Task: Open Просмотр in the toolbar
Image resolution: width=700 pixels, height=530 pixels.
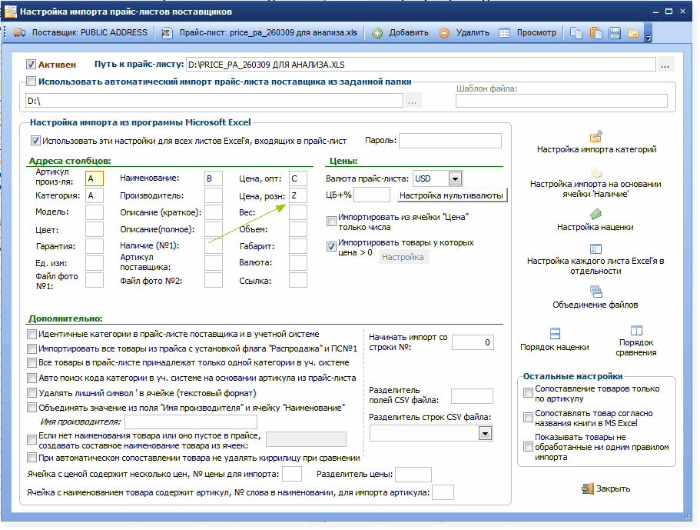Action: pos(528,32)
